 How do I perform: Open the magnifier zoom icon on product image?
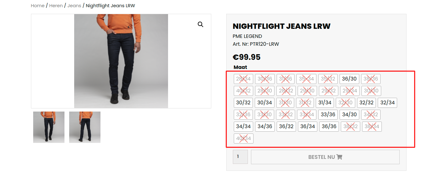pyautogui.click(x=201, y=24)
